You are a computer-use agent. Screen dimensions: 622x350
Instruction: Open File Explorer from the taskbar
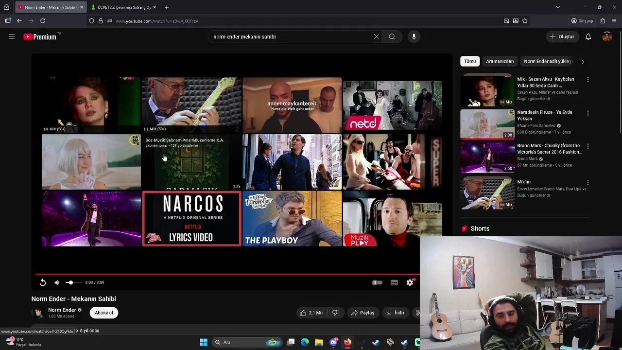click(x=319, y=342)
